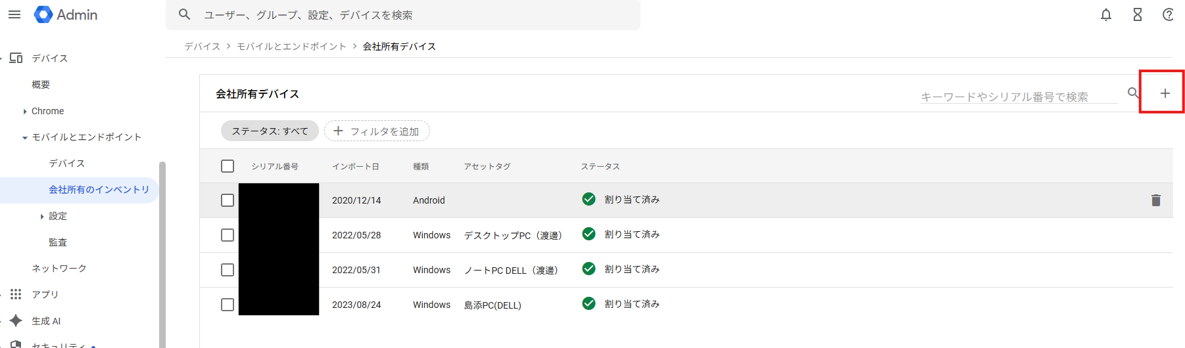
Task: Open the 監査 sidebar item
Action: 58,242
